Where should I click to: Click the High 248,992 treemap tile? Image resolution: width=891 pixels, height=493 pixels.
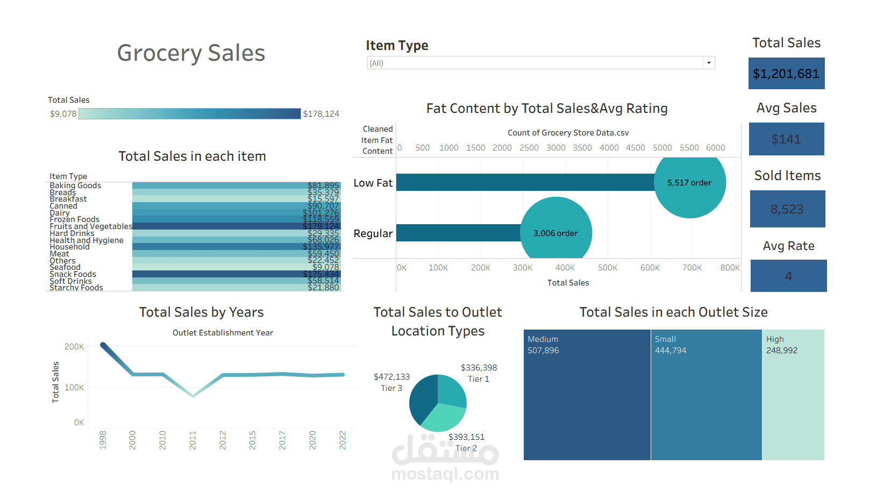pyautogui.click(x=794, y=395)
